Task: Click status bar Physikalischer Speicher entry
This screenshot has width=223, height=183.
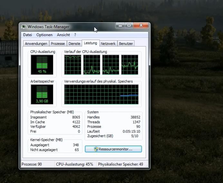Action: (x=121, y=164)
